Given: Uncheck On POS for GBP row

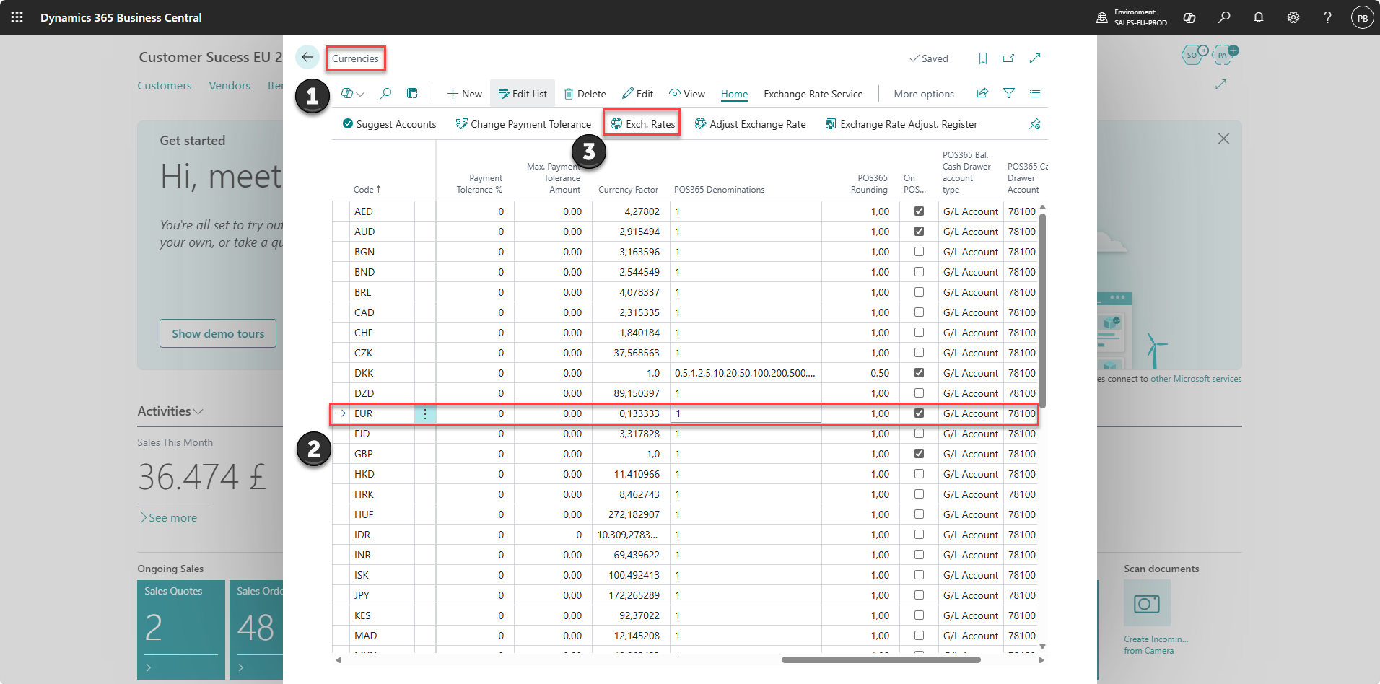Looking at the screenshot, I should coord(919,454).
